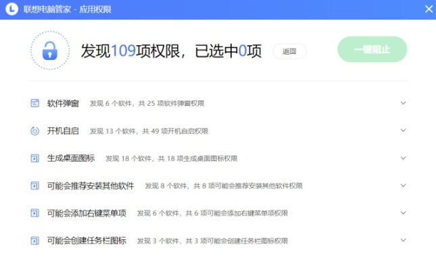
Task: Expand the 开机自启 section chevron
Action: coord(403,130)
